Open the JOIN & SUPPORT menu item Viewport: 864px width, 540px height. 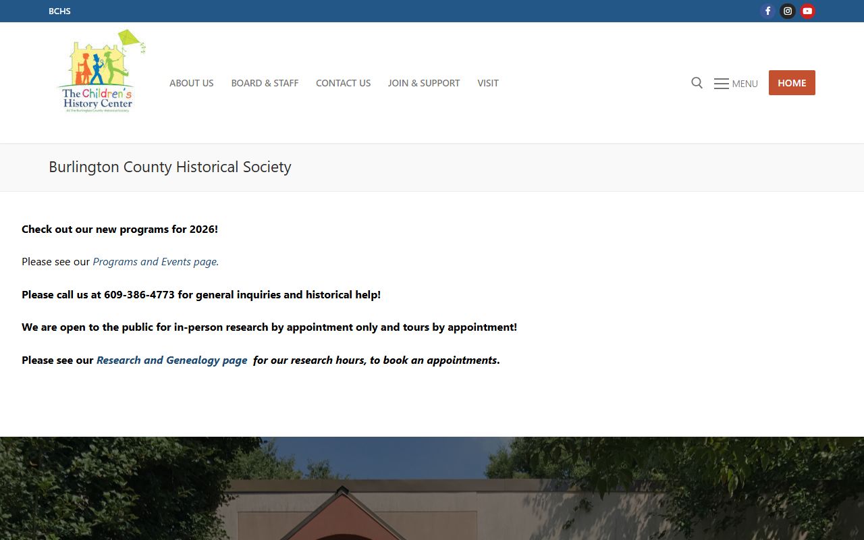tap(424, 83)
